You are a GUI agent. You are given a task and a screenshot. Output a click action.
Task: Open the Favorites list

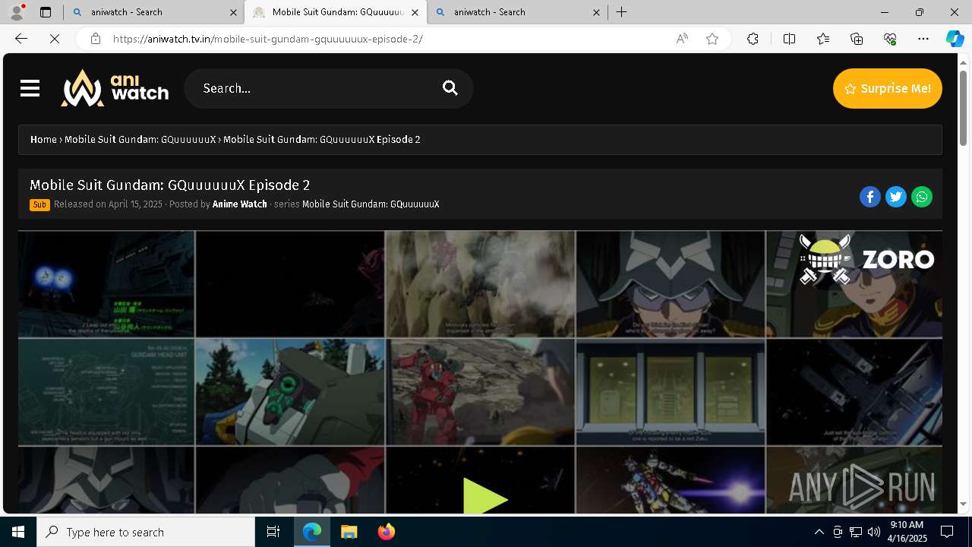point(823,39)
